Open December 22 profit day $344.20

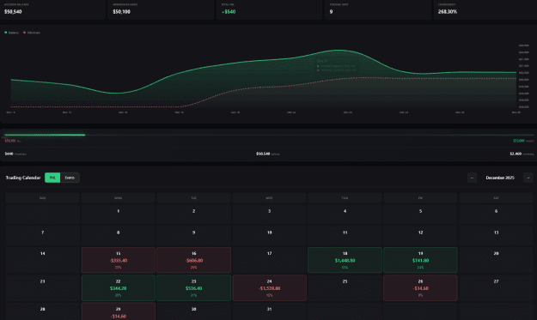119,288
